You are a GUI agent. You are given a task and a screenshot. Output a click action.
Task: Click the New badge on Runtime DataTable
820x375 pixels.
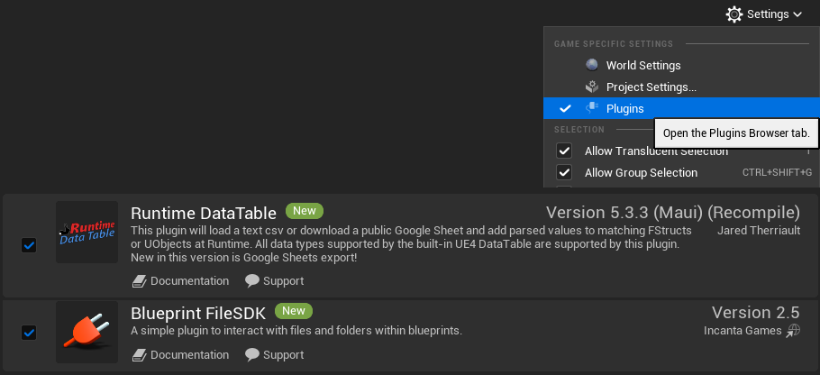tap(305, 211)
